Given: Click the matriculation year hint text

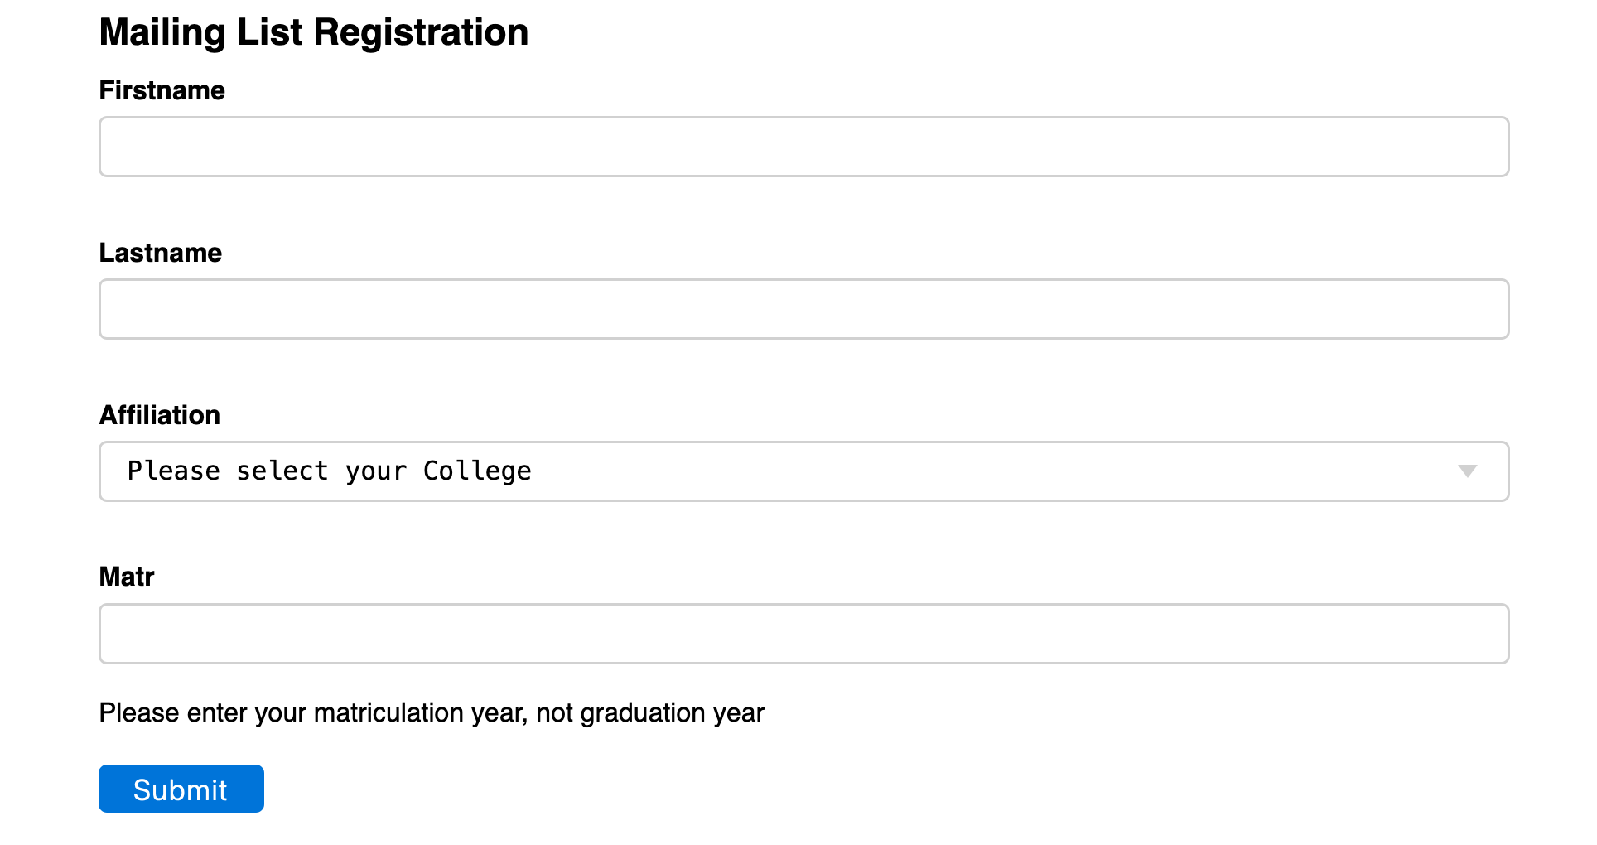Looking at the screenshot, I should click(x=432, y=712).
